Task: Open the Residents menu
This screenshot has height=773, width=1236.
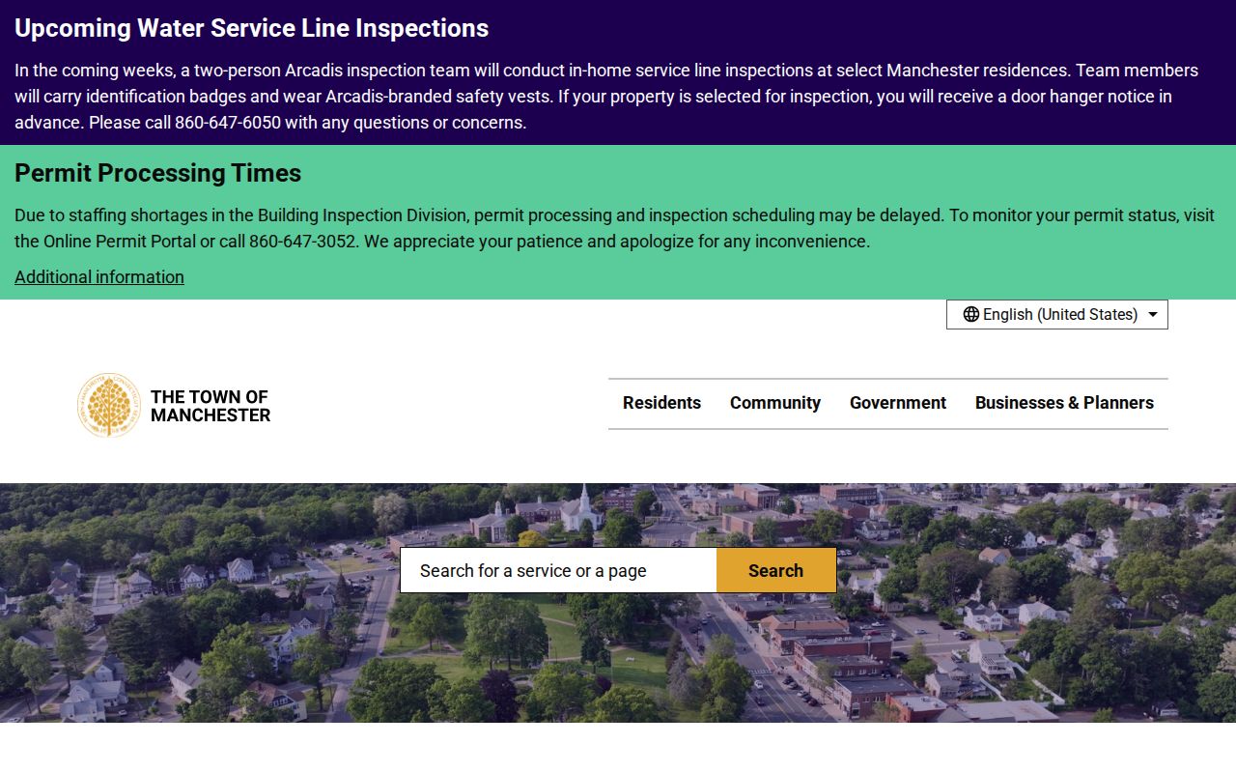Action: 661,403
